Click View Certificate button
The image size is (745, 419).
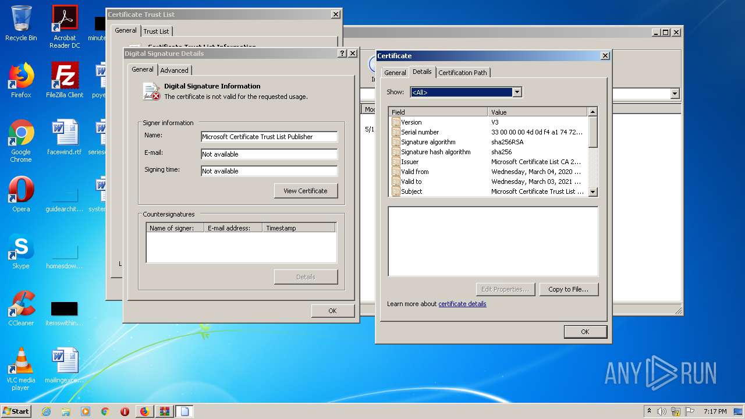tap(306, 191)
